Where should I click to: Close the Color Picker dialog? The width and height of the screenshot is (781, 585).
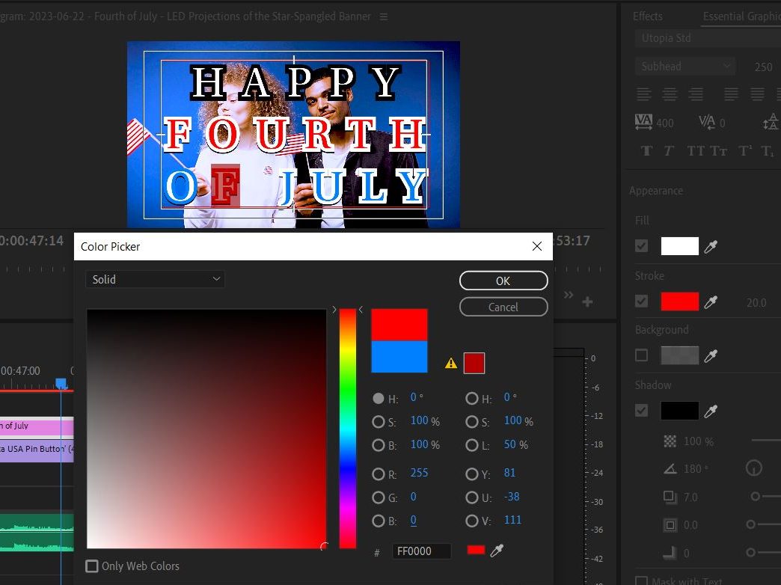[537, 246]
